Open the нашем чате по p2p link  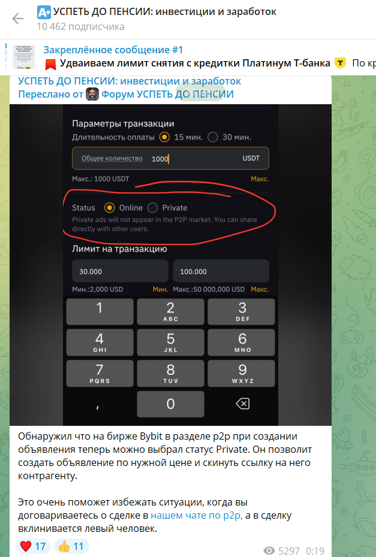tap(197, 516)
